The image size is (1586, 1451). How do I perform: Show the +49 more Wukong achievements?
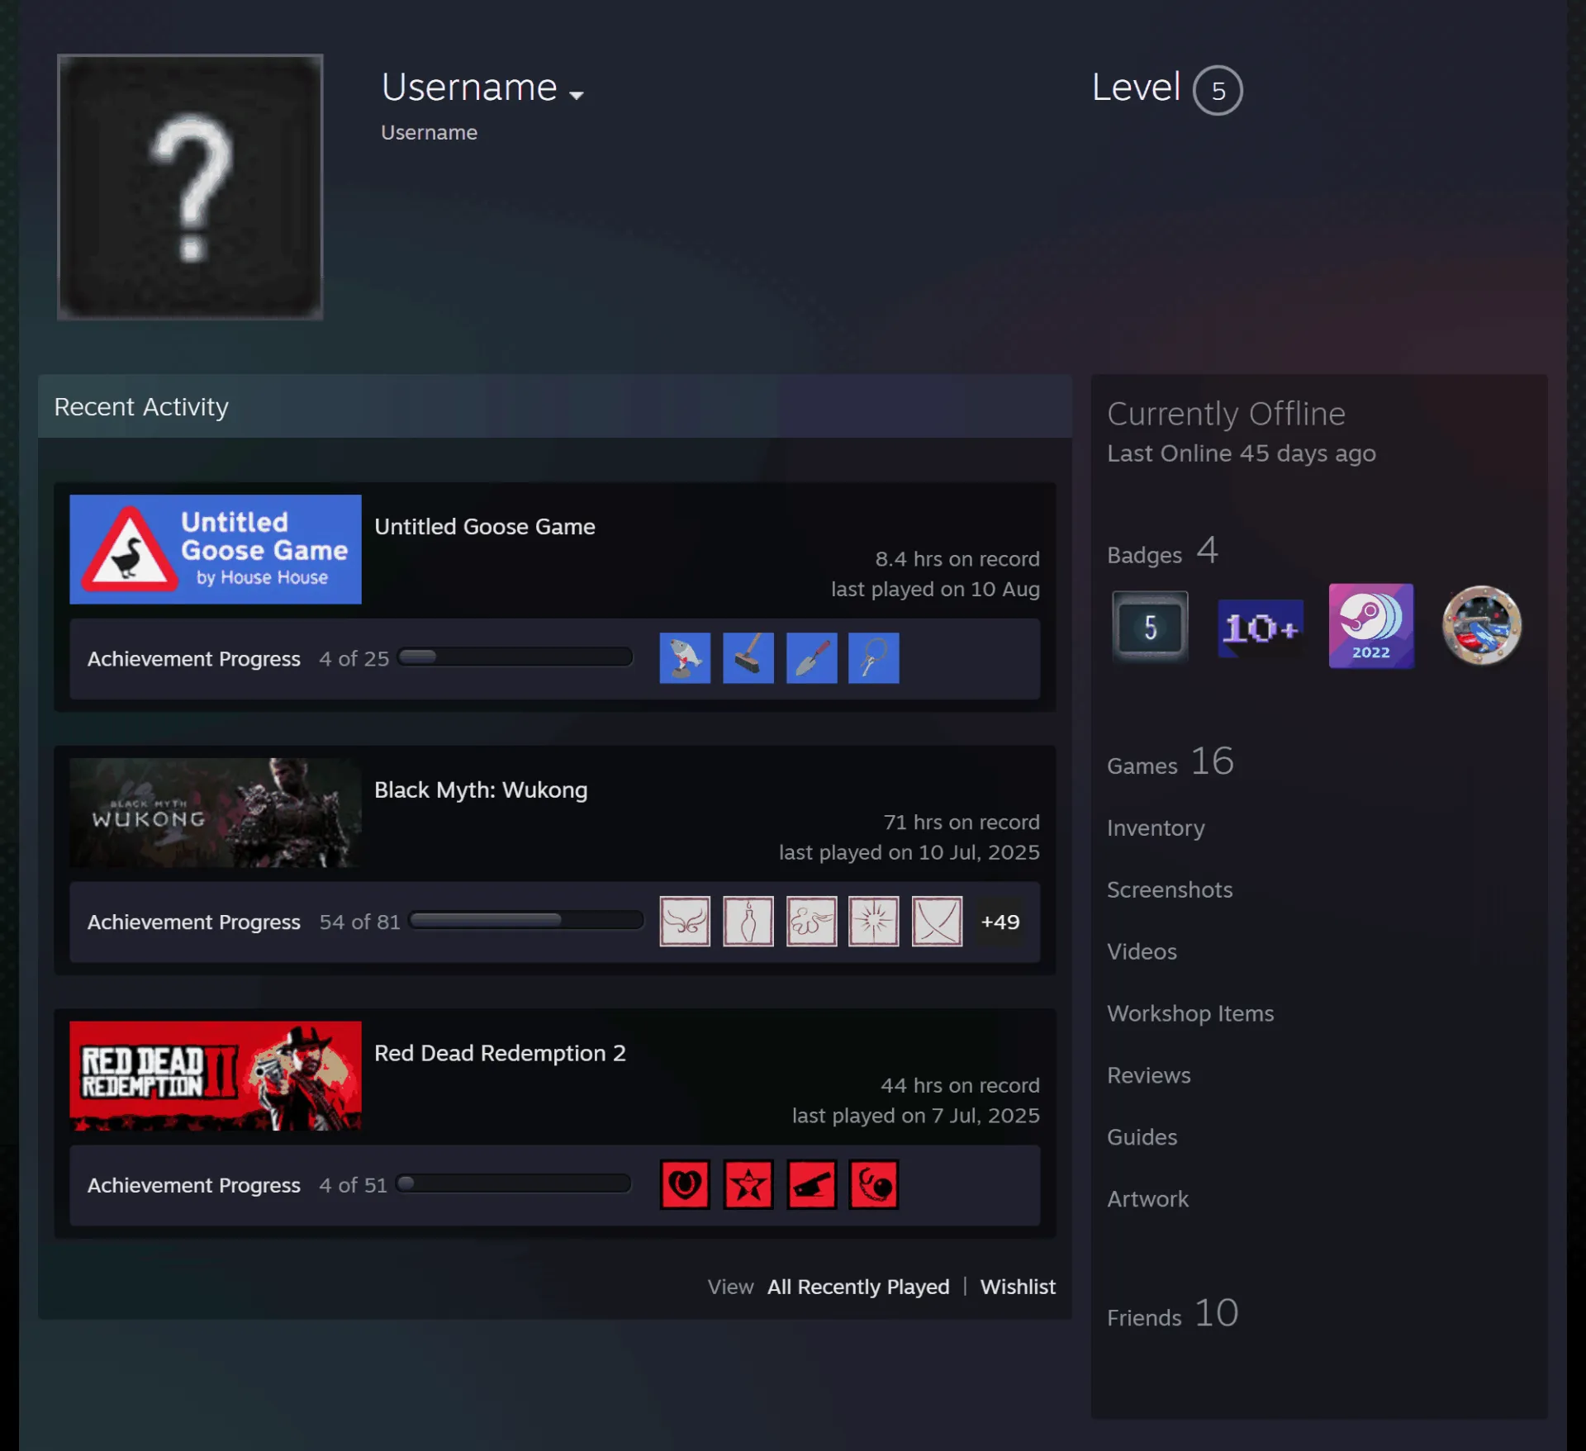pos(1000,922)
